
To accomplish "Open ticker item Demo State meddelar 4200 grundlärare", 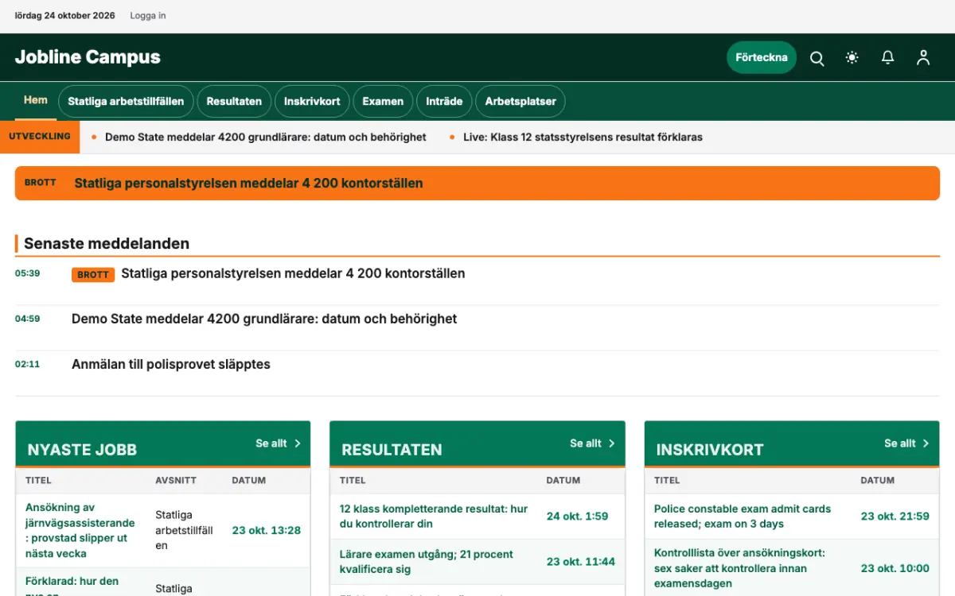I will coord(266,137).
